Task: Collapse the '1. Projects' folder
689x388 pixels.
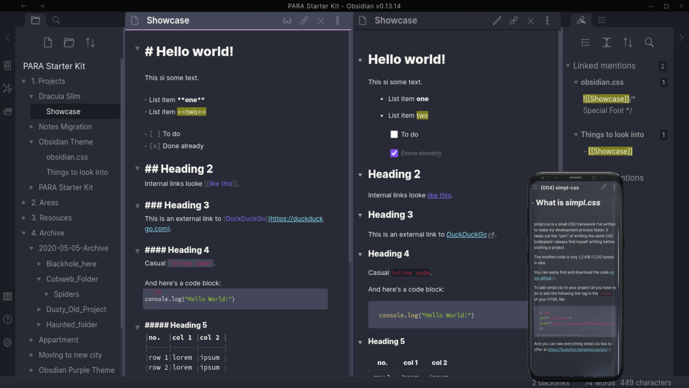Action: click(24, 81)
